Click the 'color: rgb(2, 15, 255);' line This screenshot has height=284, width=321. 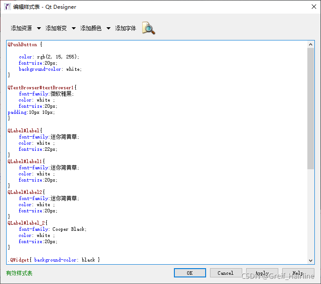click(x=49, y=57)
